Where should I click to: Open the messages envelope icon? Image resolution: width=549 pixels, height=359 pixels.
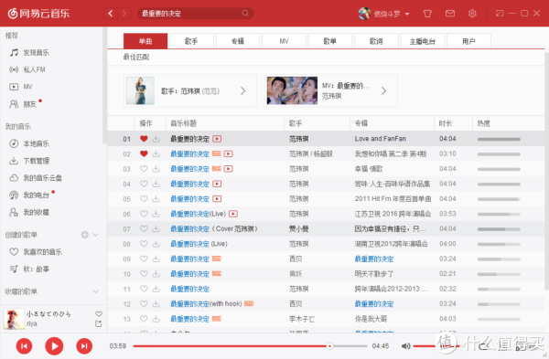450,14
